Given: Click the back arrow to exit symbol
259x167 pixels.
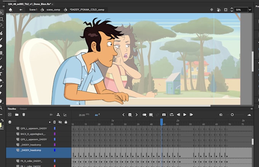Looking at the screenshot, I should (21, 10).
